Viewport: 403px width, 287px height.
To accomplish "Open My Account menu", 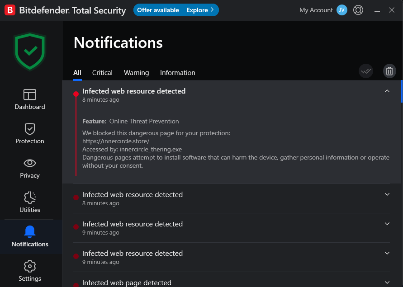I will [323, 10].
